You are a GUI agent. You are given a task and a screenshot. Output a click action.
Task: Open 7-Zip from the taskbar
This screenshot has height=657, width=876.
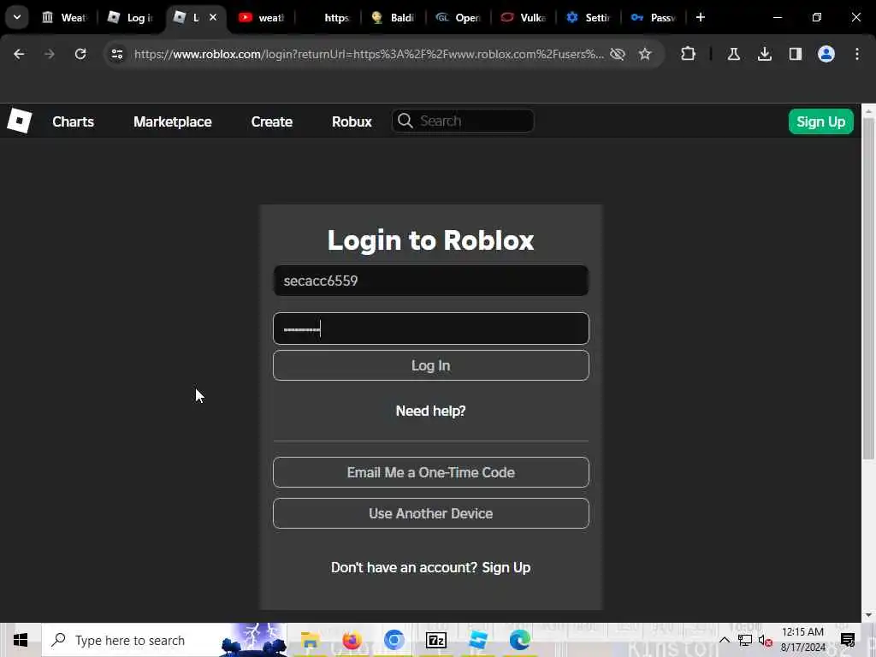tap(435, 640)
